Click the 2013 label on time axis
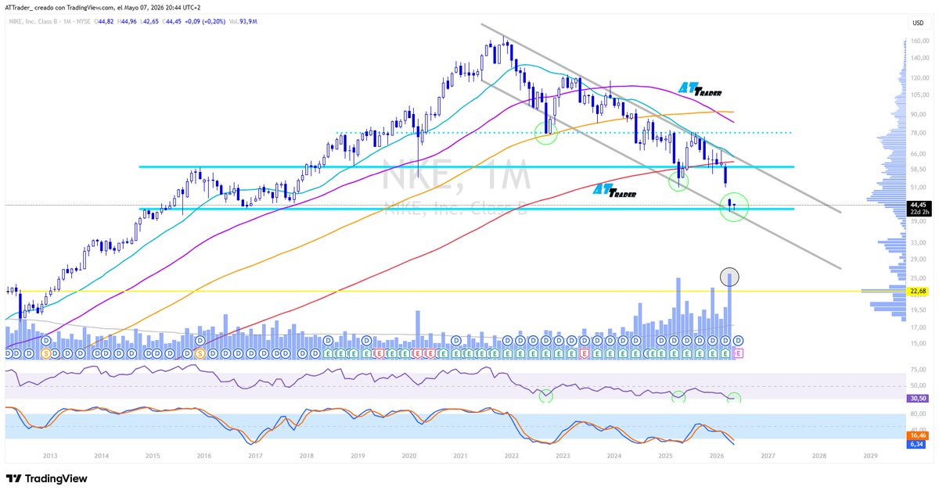Screen dimensions: 939x494 [x=50, y=454]
